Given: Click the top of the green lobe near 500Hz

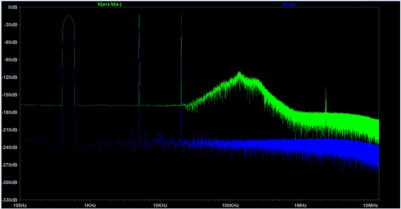Looking at the screenshot, I should click(x=69, y=15).
